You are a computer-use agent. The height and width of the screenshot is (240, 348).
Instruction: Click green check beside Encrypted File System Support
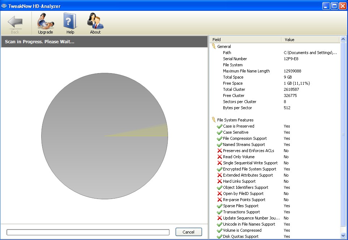coord(219,169)
